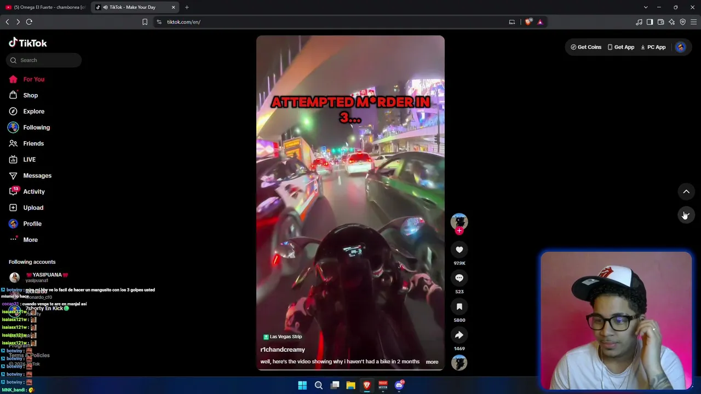701x394 pixels.
Task: Click Get App button
Action: click(x=620, y=47)
